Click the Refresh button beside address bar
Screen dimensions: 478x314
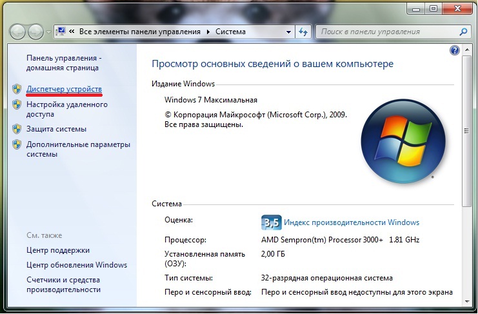click(303, 32)
